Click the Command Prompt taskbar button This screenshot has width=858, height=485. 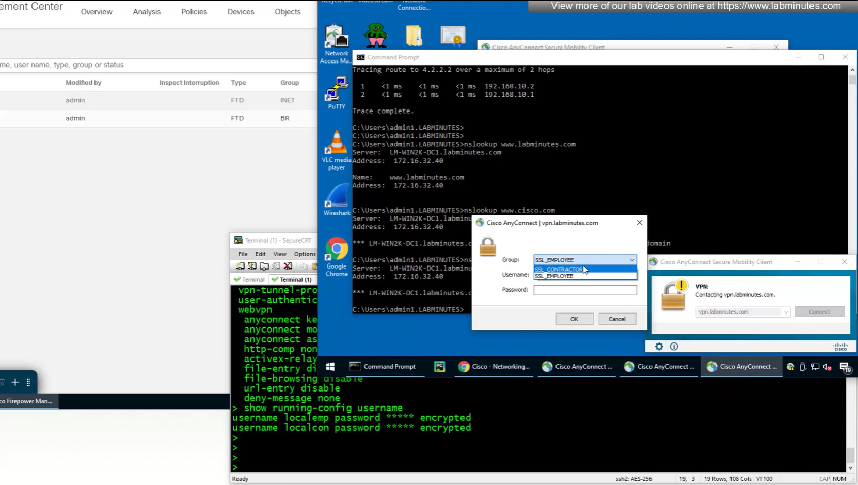click(x=383, y=367)
